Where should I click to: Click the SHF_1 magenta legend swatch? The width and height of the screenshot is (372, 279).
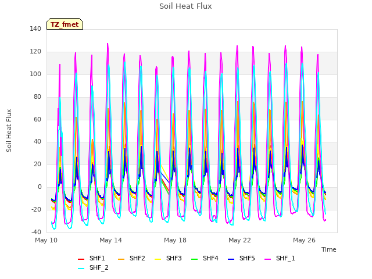coord(267,259)
